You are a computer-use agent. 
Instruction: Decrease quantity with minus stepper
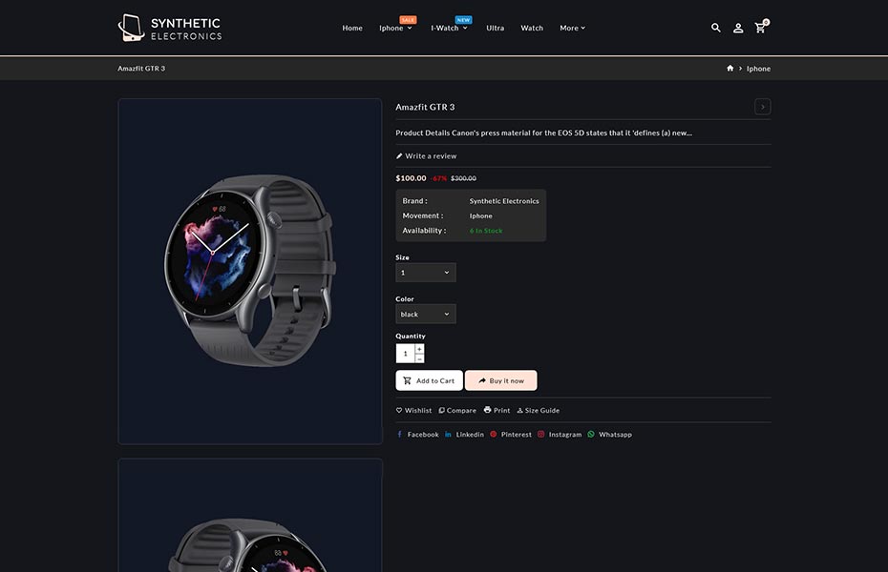(419, 358)
